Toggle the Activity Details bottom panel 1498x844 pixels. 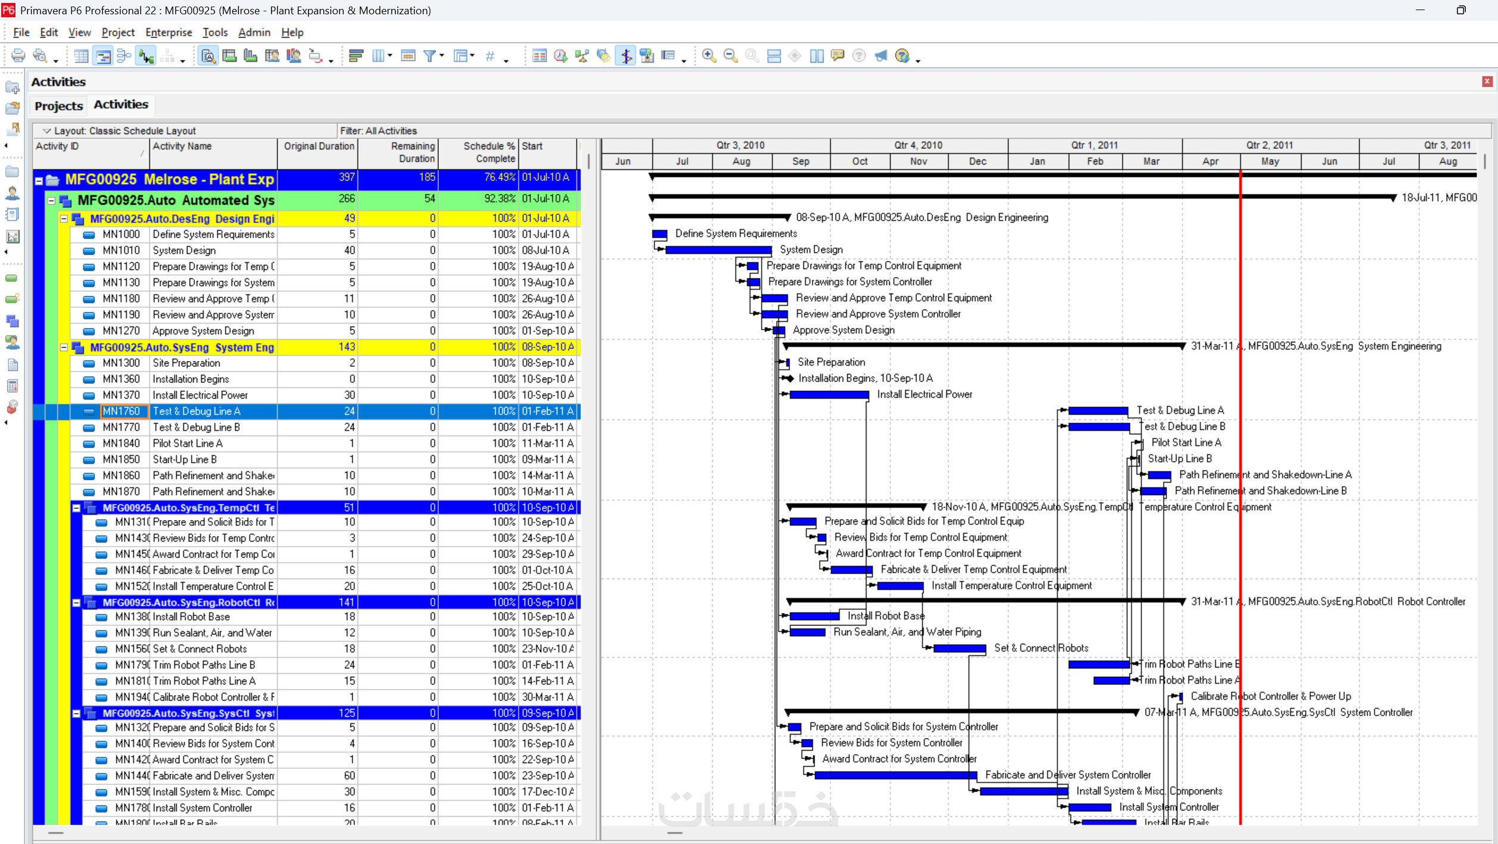click(208, 56)
